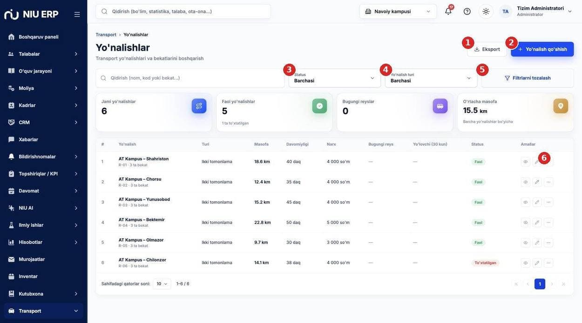This screenshot has height=323, width=582.
Task: Toggle light/dark theme with the sun icon
Action: [486, 11]
